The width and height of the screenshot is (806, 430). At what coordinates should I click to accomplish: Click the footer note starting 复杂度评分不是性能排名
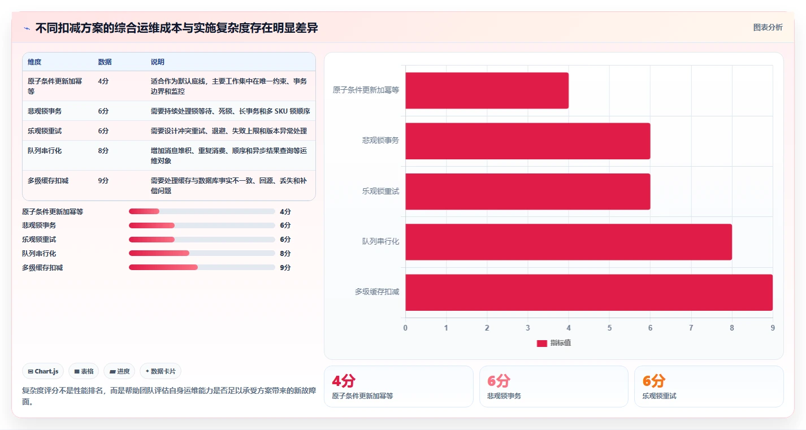coord(169,396)
